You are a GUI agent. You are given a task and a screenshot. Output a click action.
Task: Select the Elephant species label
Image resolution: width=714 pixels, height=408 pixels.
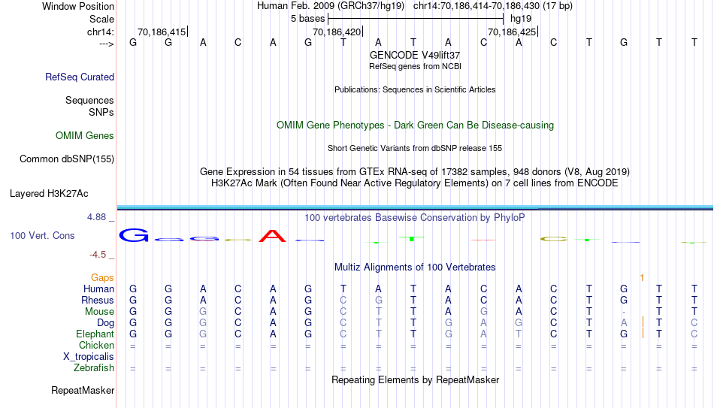(95, 334)
